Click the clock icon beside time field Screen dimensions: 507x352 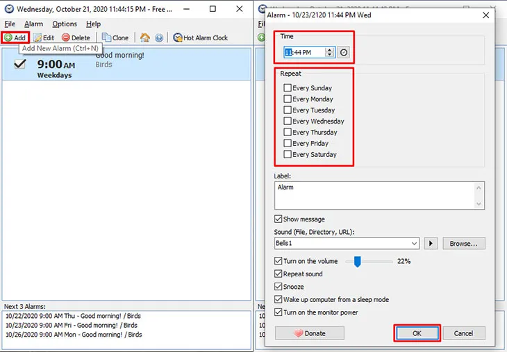(344, 52)
